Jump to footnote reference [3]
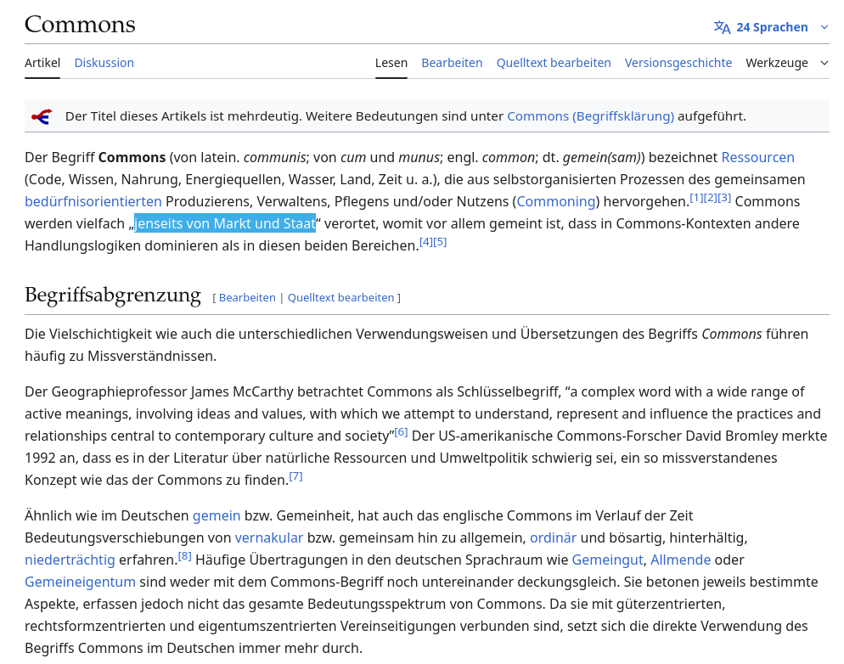This screenshot has height=664, width=844. pos(724,198)
